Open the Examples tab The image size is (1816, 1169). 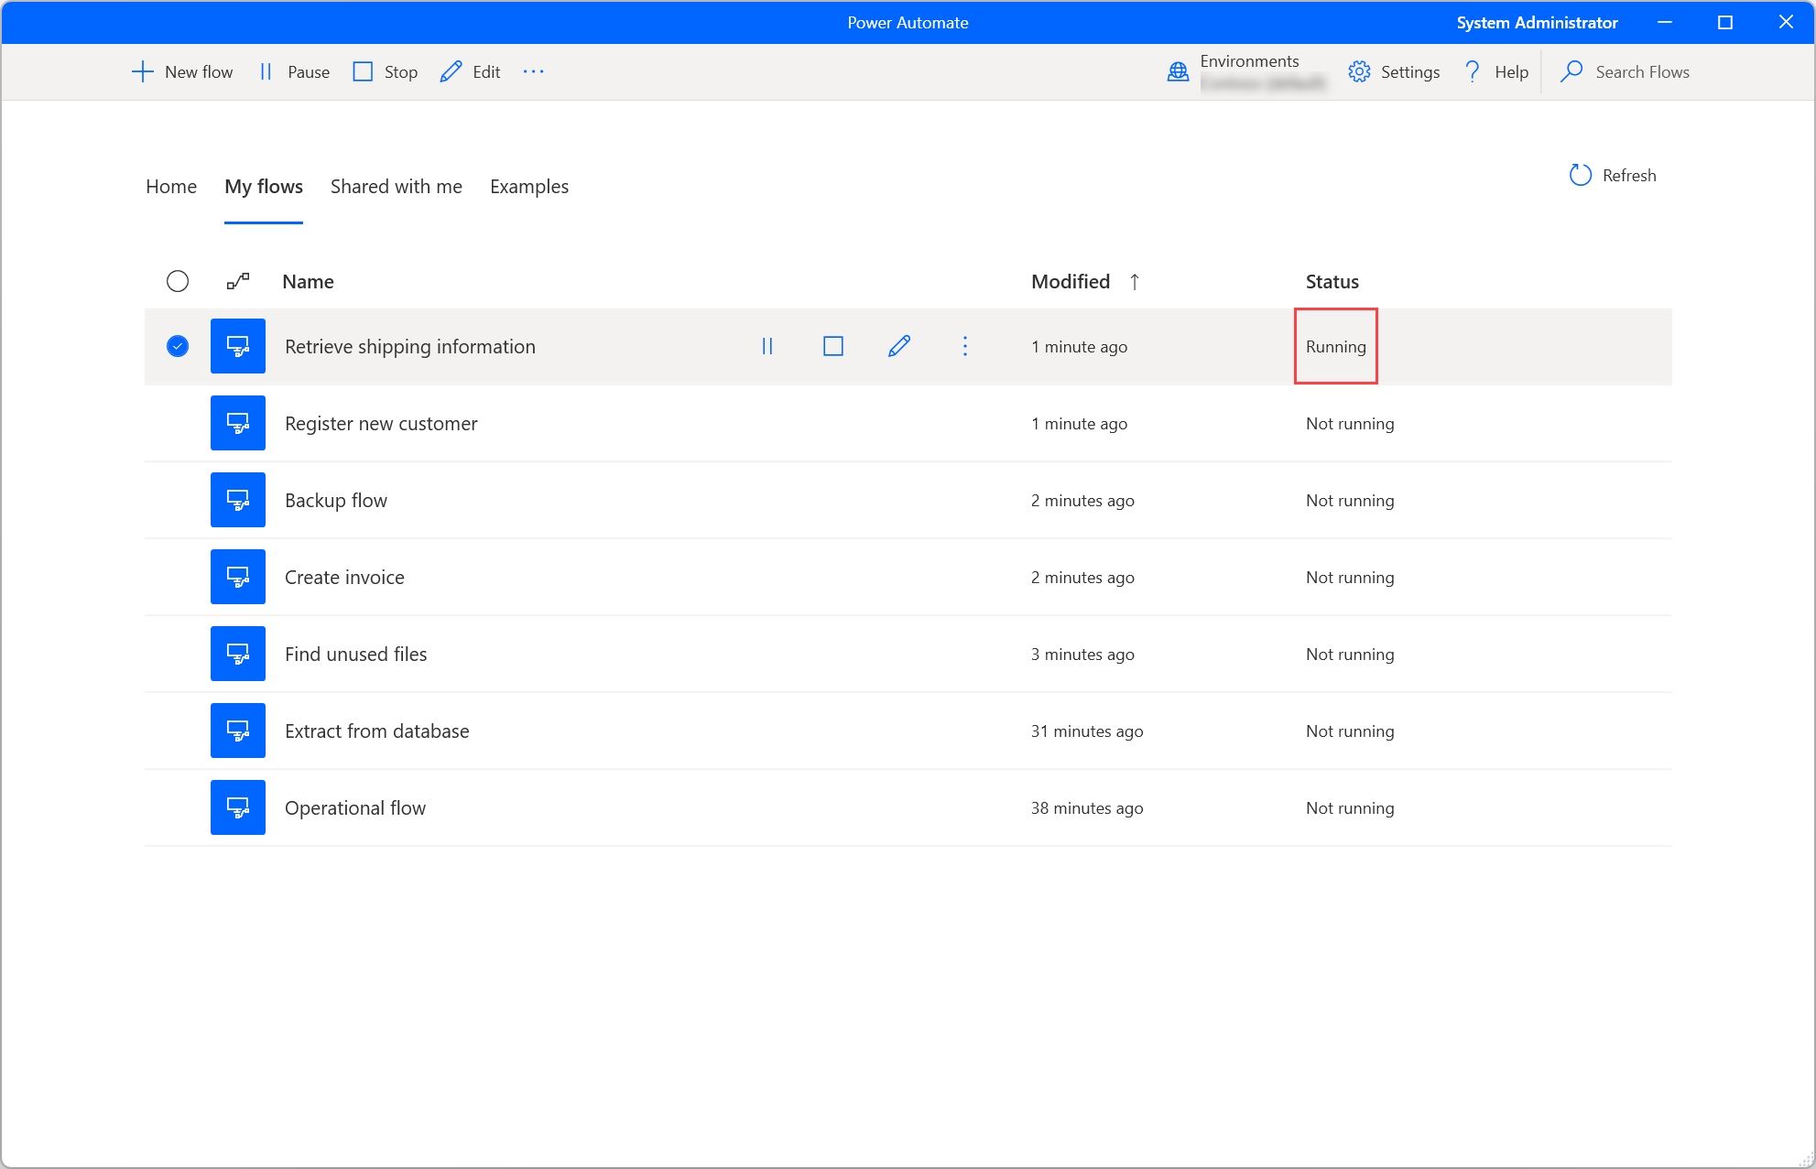point(529,187)
